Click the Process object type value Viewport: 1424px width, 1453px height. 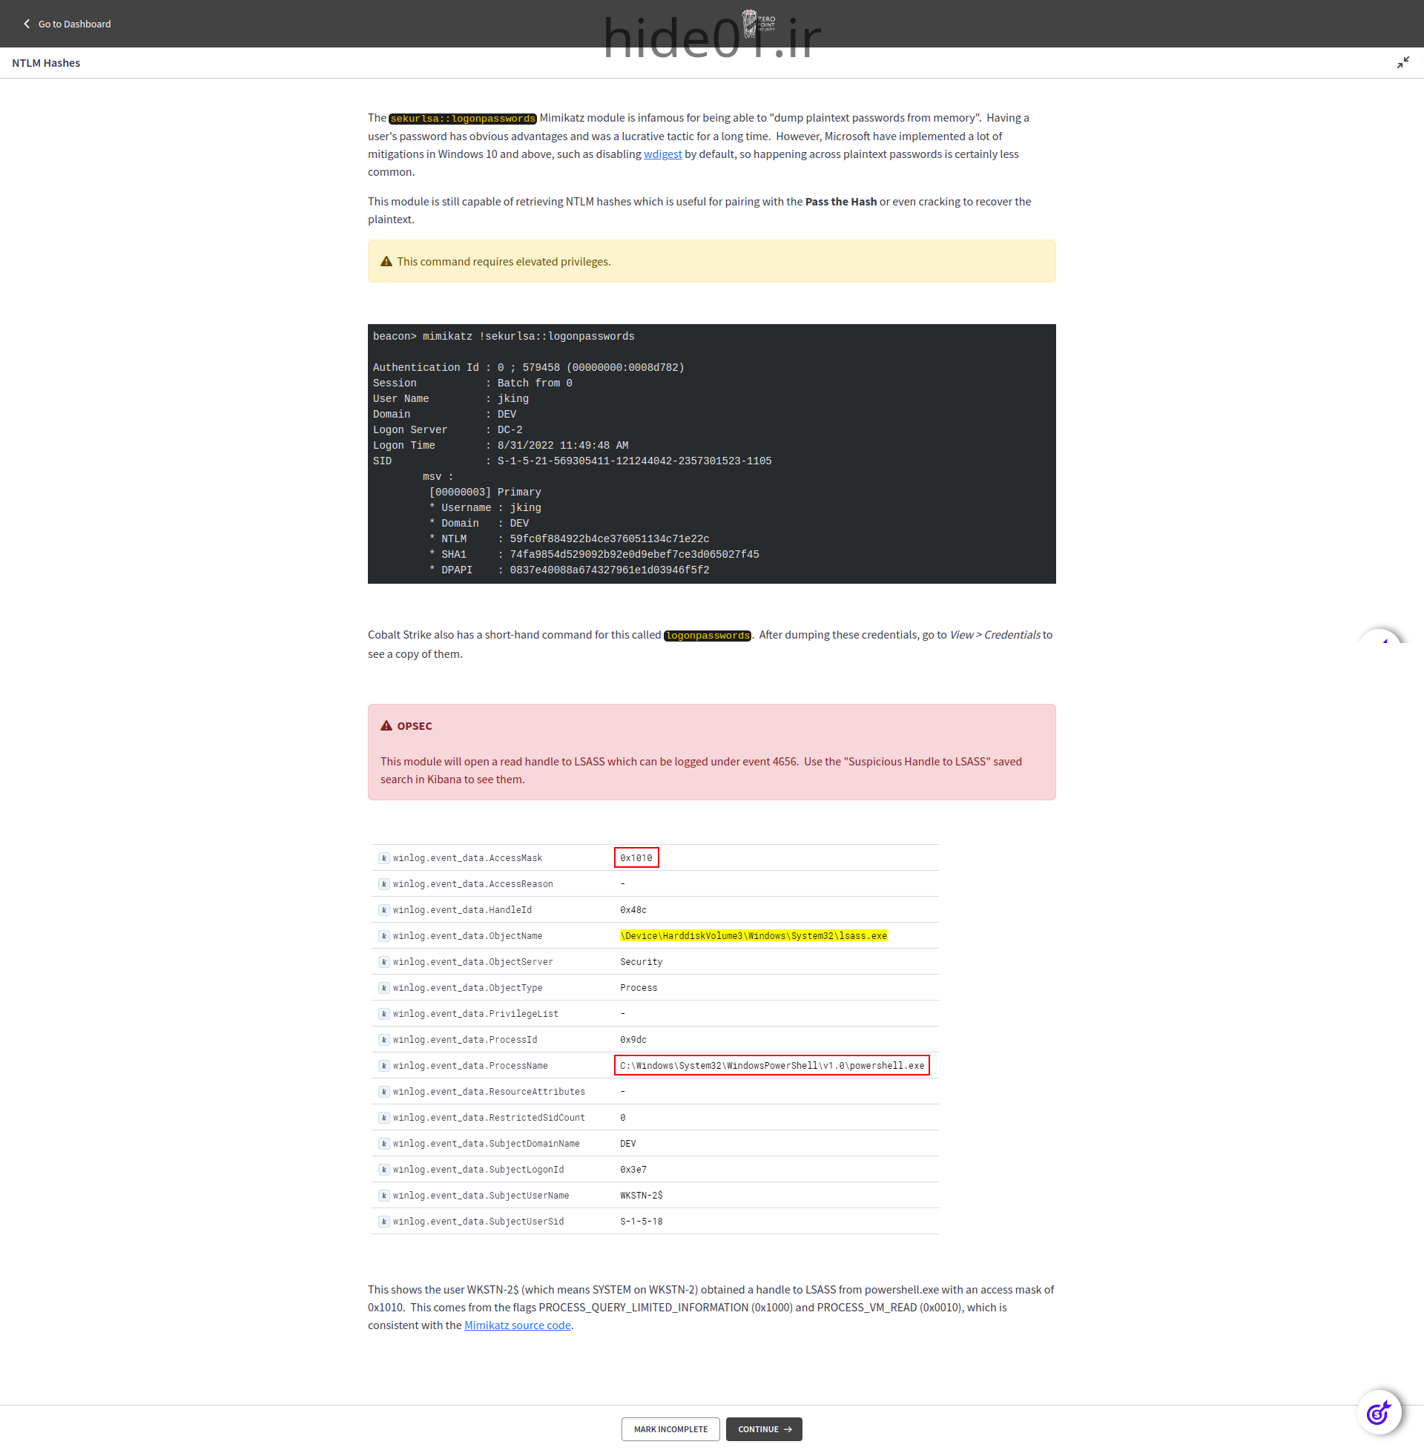[639, 988]
